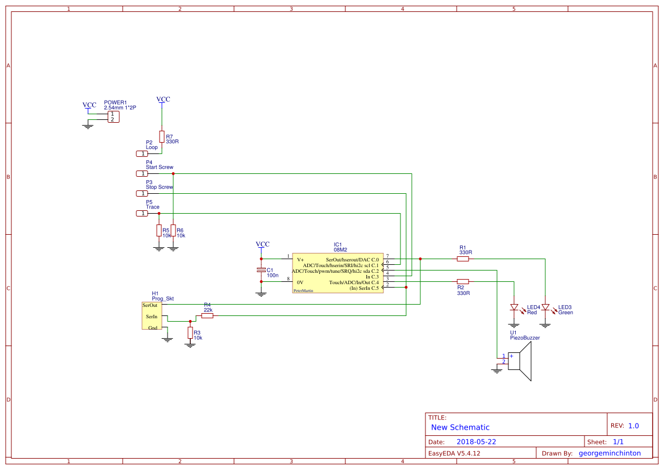Click the 'PeterMartin' text on IC1

[x=303, y=291]
